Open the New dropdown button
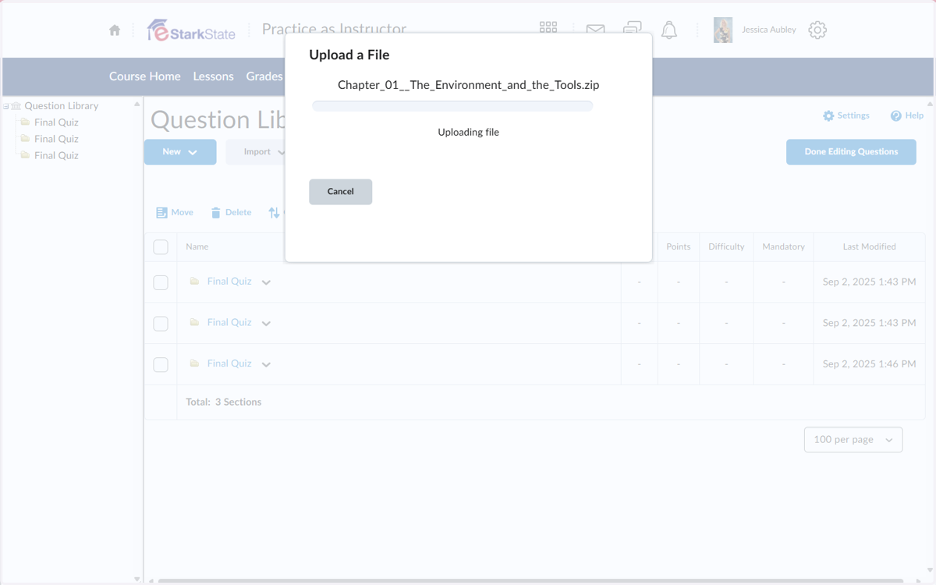Screen dimensions: 936x585 click(x=180, y=152)
